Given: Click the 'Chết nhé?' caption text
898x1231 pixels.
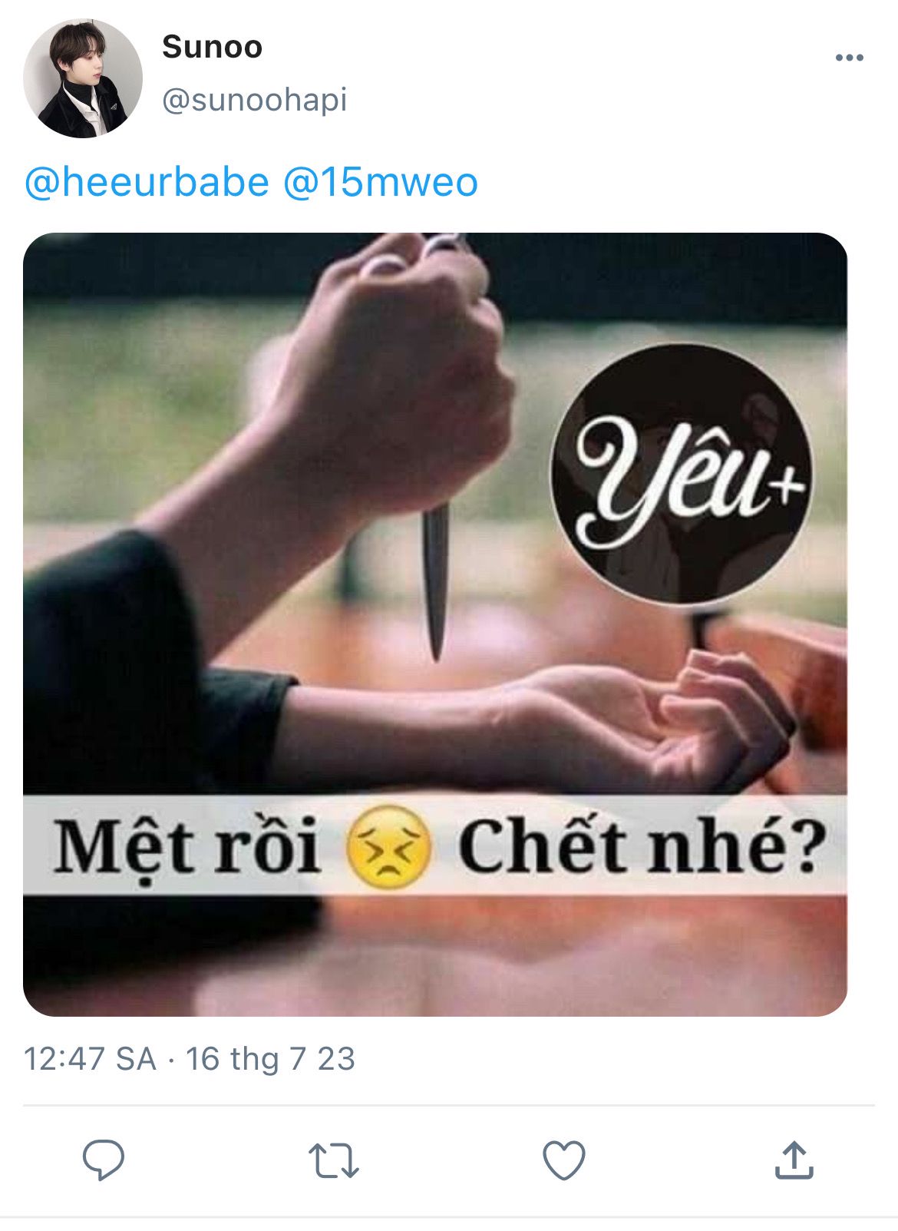Looking at the screenshot, I should pyautogui.click(x=642, y=847).
